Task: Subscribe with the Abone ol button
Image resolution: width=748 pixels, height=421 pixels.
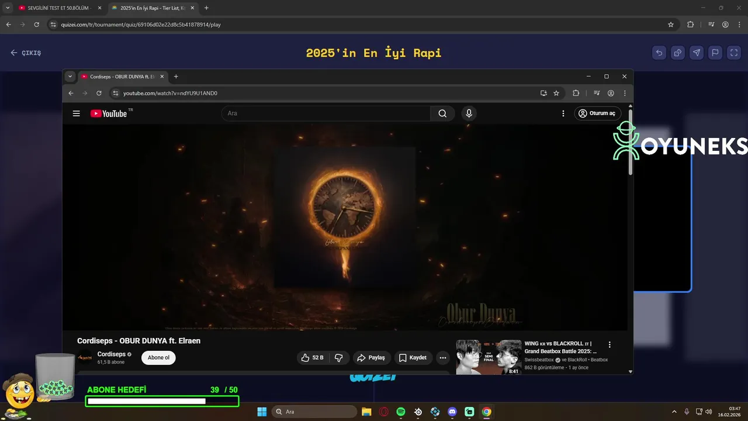Action: (x=158, y=357)
